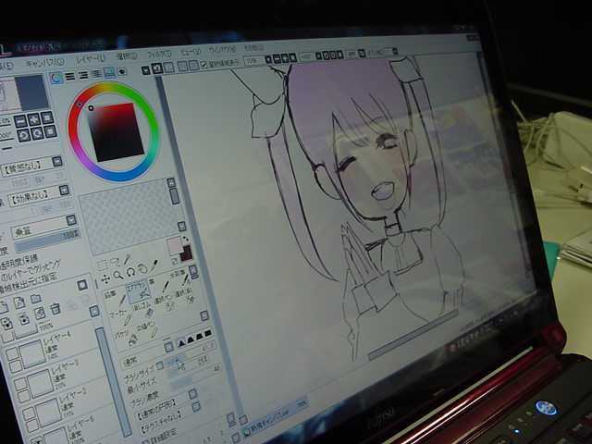The width and height of the screenshot is (592, 444).
Task: Select the Selection Pen (選択ペン) tool
Action: pos(165,303)
